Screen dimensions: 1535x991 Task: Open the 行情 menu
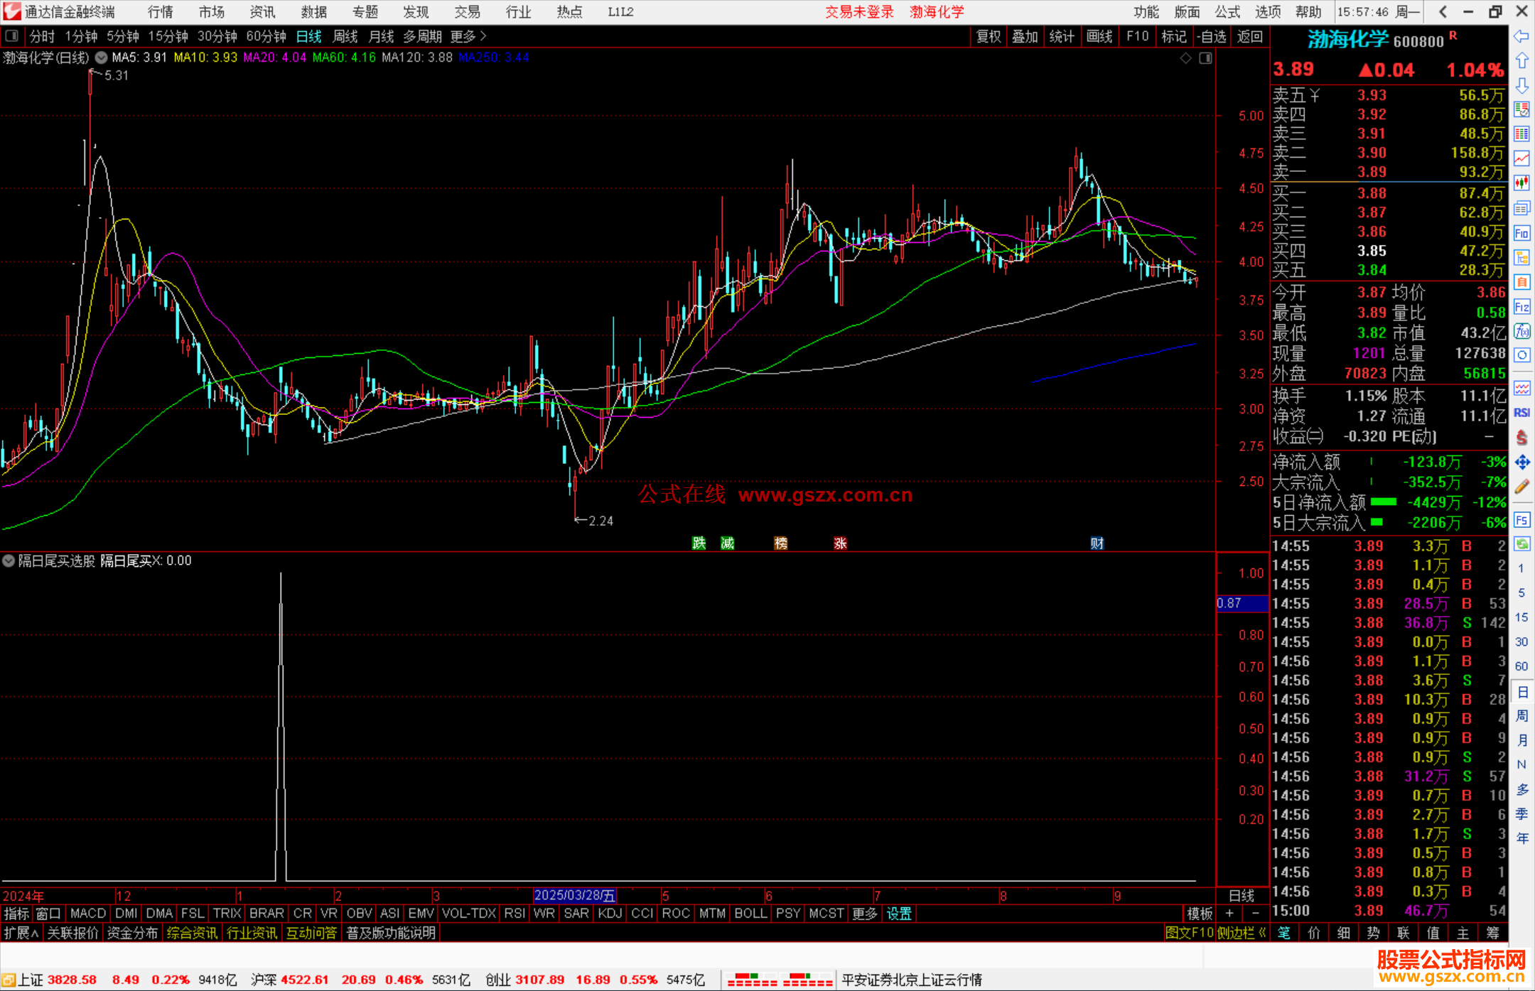(161, 12)
